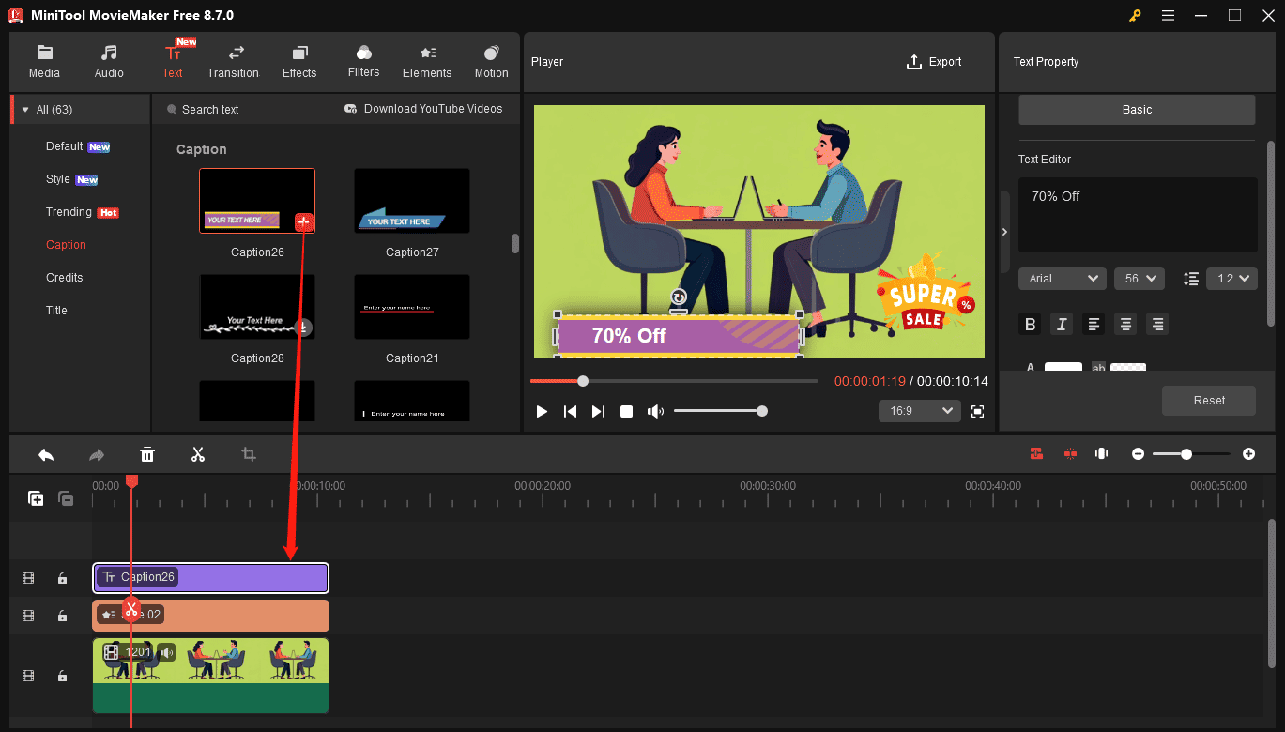Open the Filters tab
1285x732 pixels.
point(363,62)
